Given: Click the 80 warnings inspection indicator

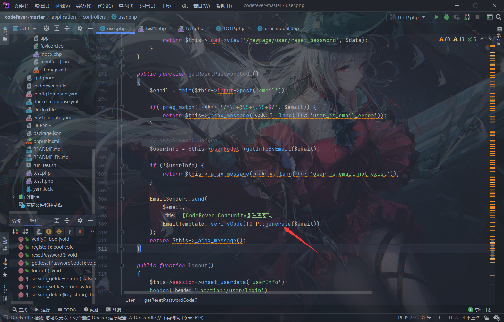Looking at the screenshot, I should pyautogui.click(x=445, y=39).
